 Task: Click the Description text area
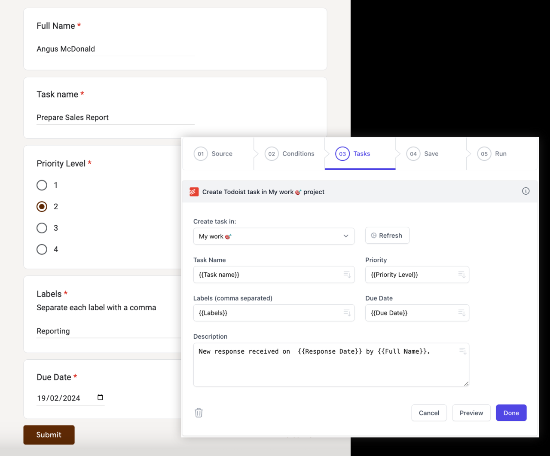click(x=331, y=364)
